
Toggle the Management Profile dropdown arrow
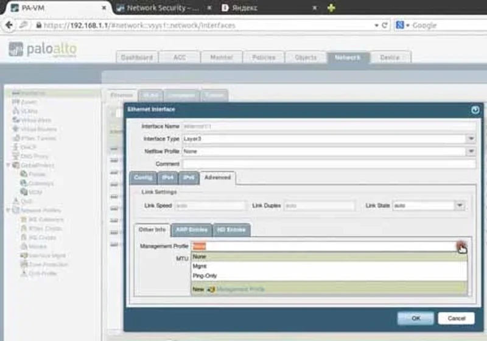461,246
